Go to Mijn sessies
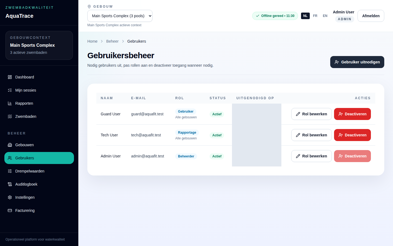Viewport: 393px width, 246px height. coord(39,90)
